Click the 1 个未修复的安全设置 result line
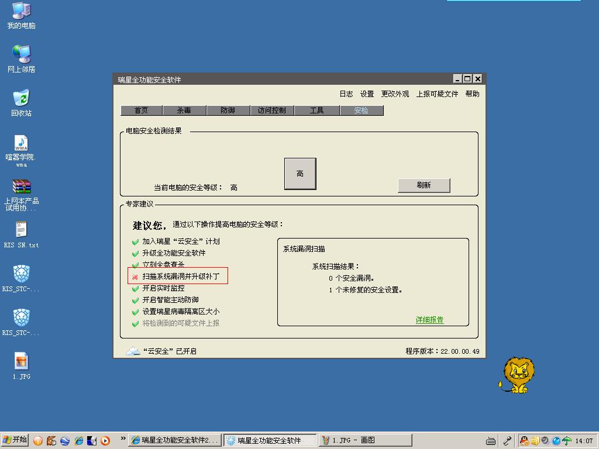Viewport: 599px width, 449px height. point(366,290)
